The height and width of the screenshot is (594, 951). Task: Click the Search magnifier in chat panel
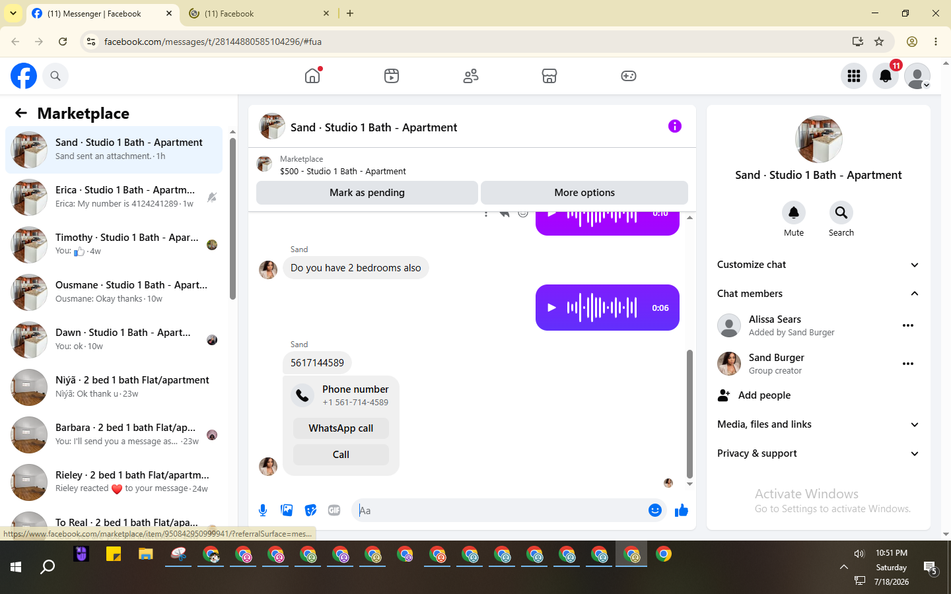tap(841, 213)
